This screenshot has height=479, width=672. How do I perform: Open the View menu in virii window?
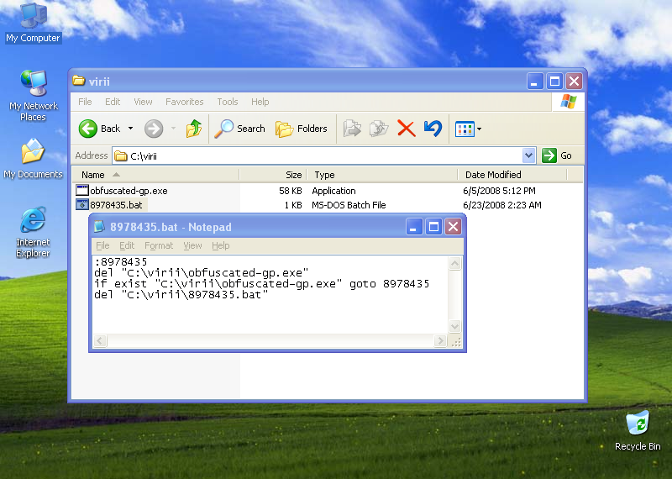143,102
